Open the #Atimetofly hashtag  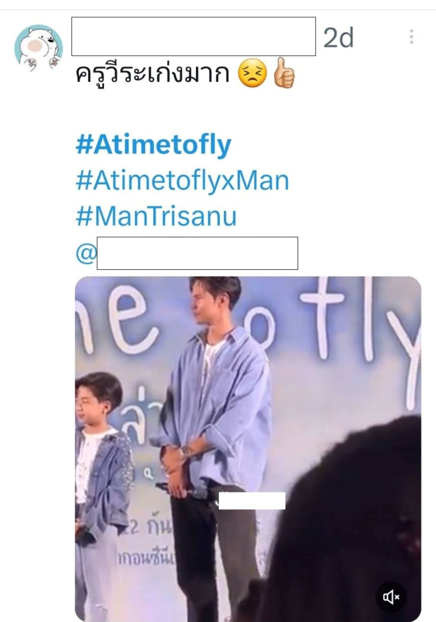(x=153, y=145)
